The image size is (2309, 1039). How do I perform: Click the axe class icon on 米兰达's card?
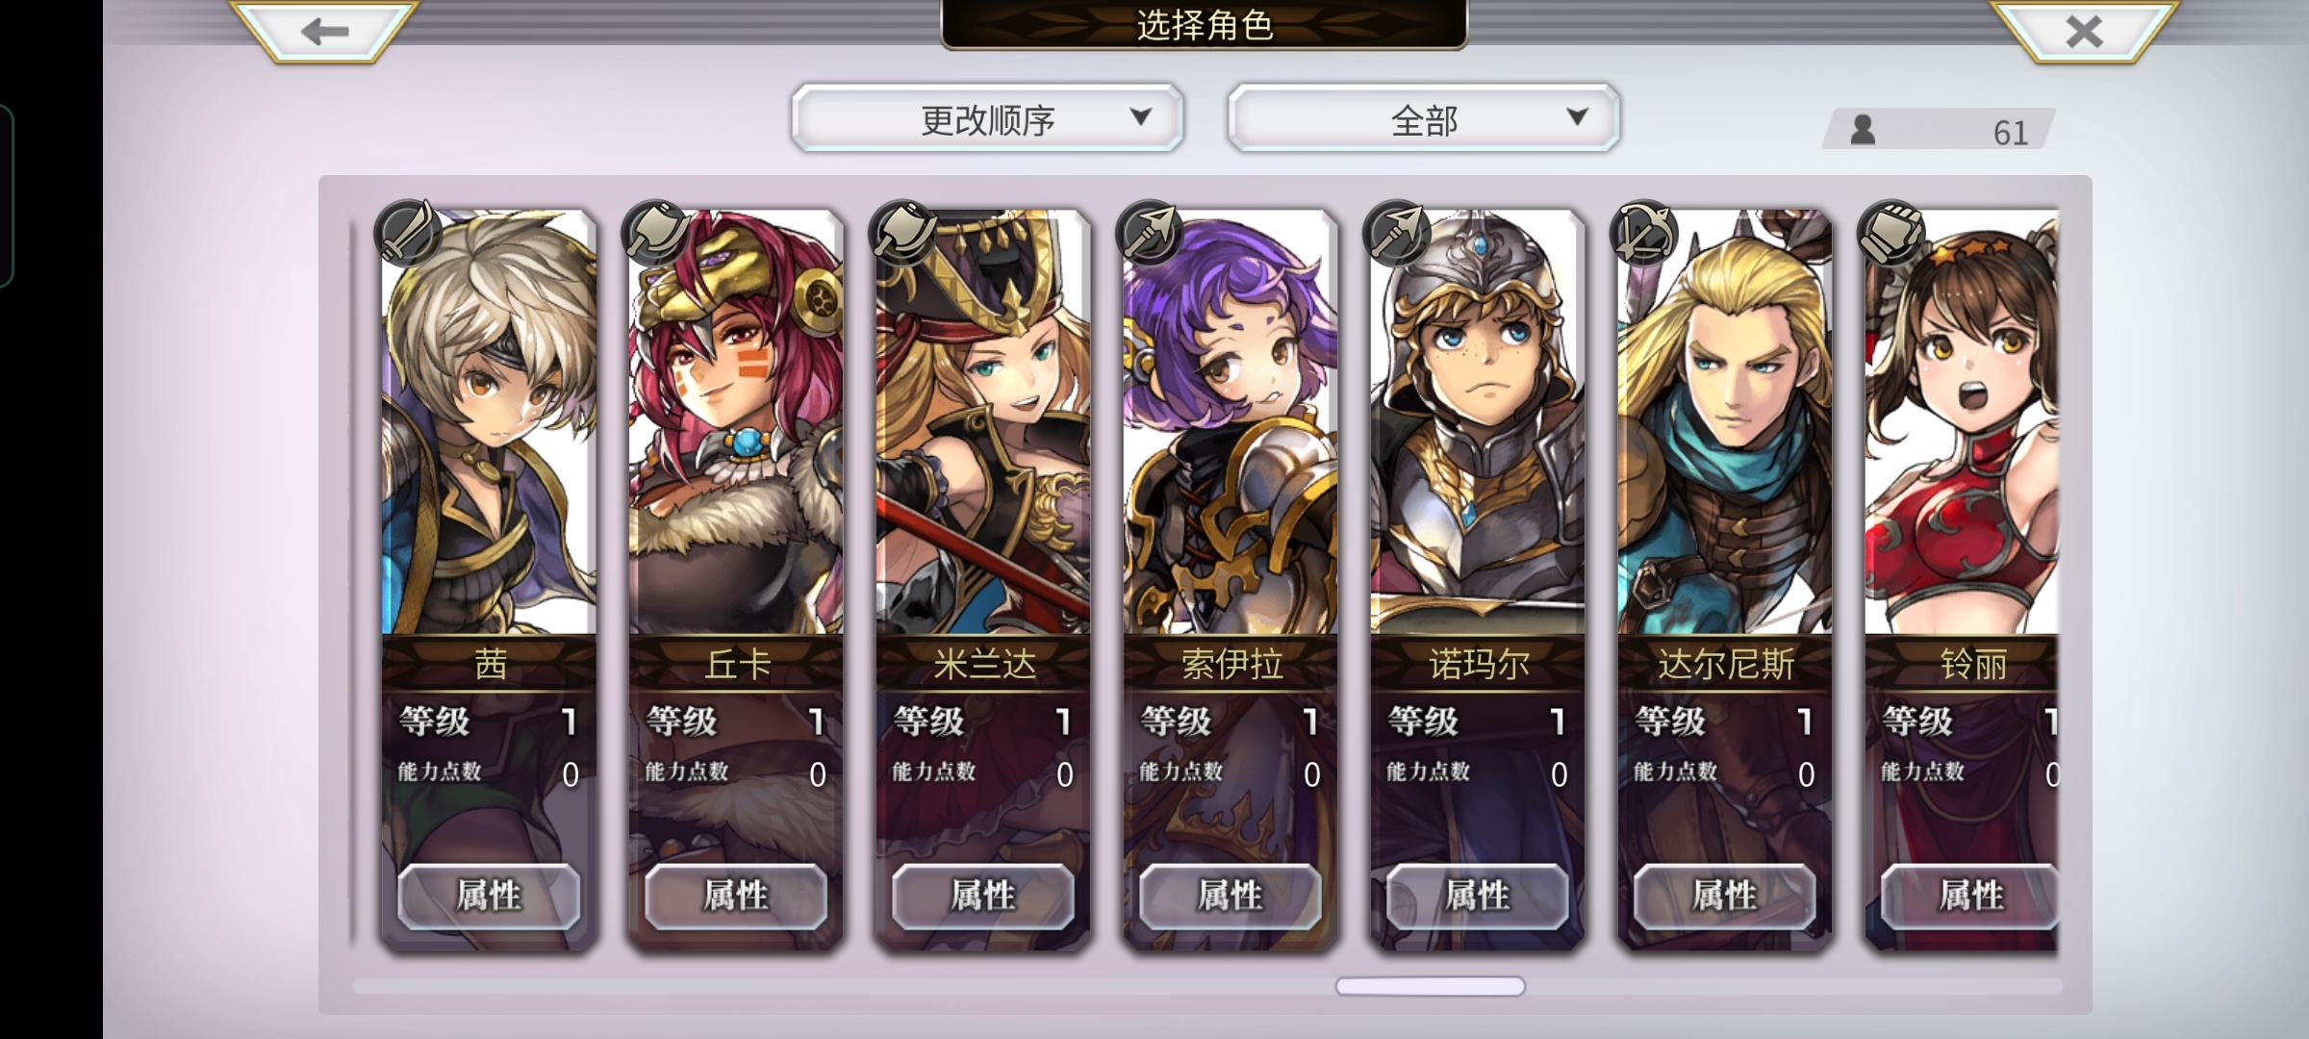903,233
